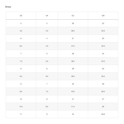124x124 pixels.
Task: Click the UK column header
Action: (x=47, y=16)
